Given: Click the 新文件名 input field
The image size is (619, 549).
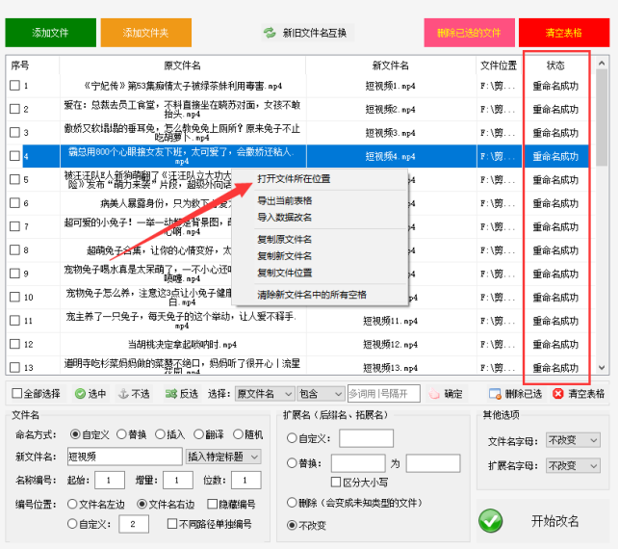Looking at the screenshot, I should tap(125, 457).
